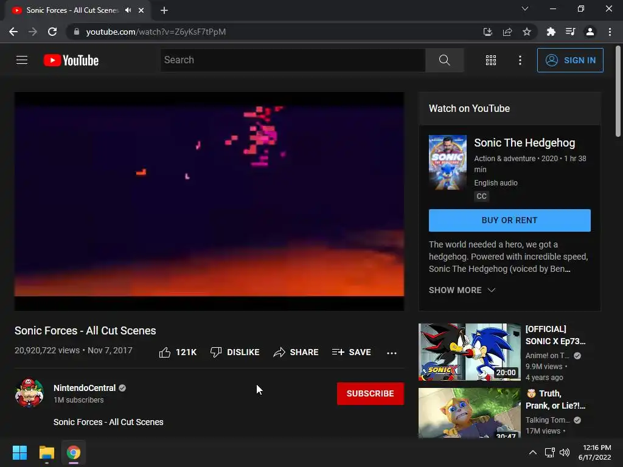Screen dimensions: 623x467
Task: Click Chrome taskbar icon
Action: (x=74, y=452)
